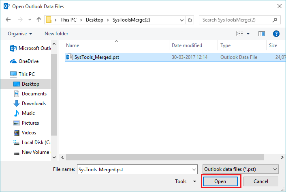Click the Pictures sidebar icon
286x192 pixels.
click(x=17, y=123)
